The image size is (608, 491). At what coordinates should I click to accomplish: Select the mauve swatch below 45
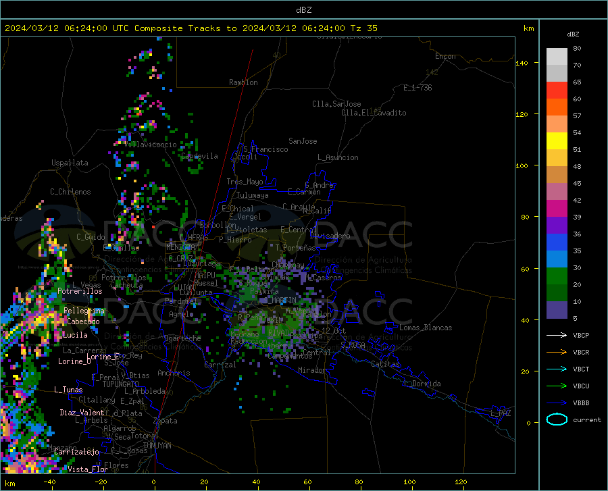pos(557,192)
